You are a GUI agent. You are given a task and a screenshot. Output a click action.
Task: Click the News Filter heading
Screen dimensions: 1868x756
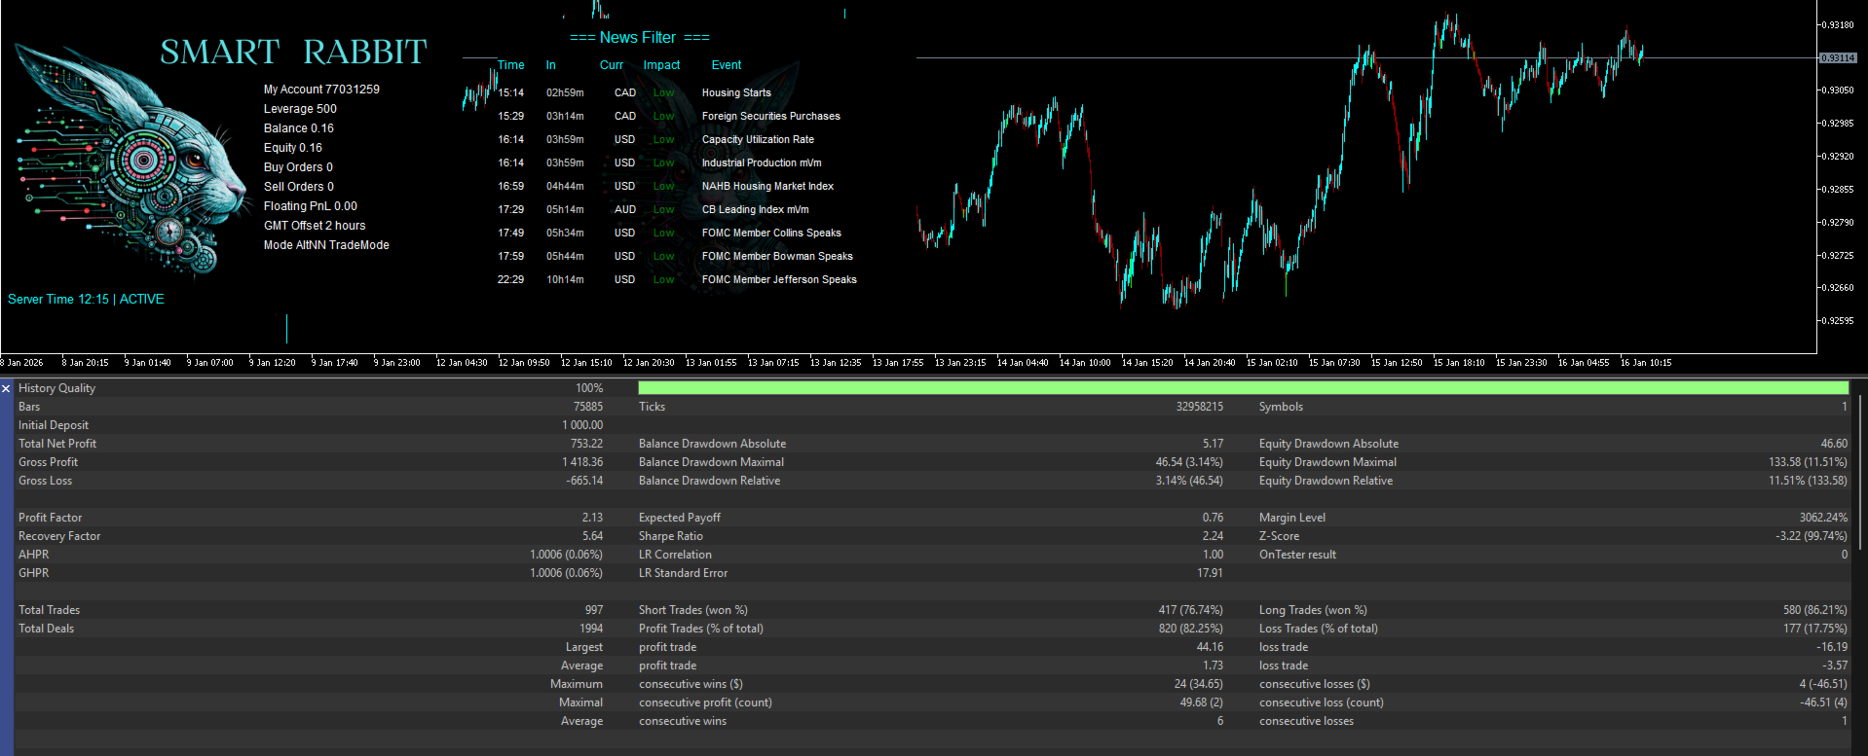[x=639, y=38]
